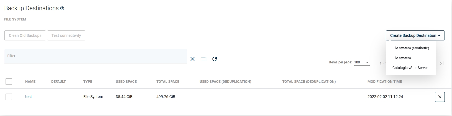
Task: Choose File System (Synthetic) from menu
Action: point(410,48)
